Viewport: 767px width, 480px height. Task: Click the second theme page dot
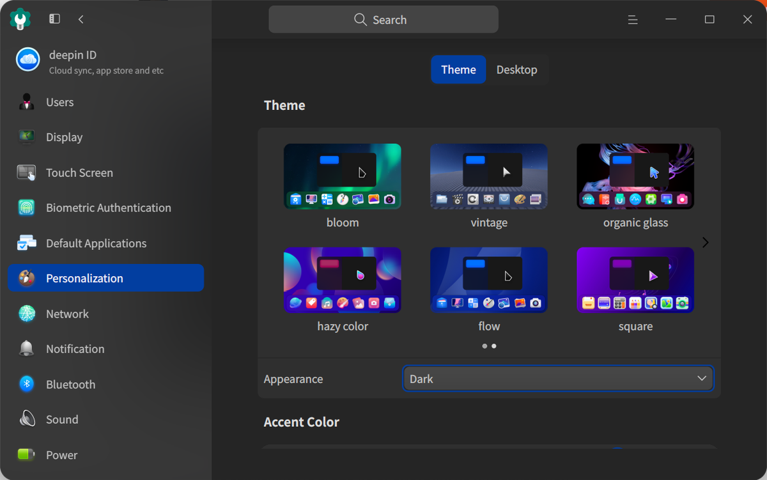pyautogui.click(x=494, y=346)
